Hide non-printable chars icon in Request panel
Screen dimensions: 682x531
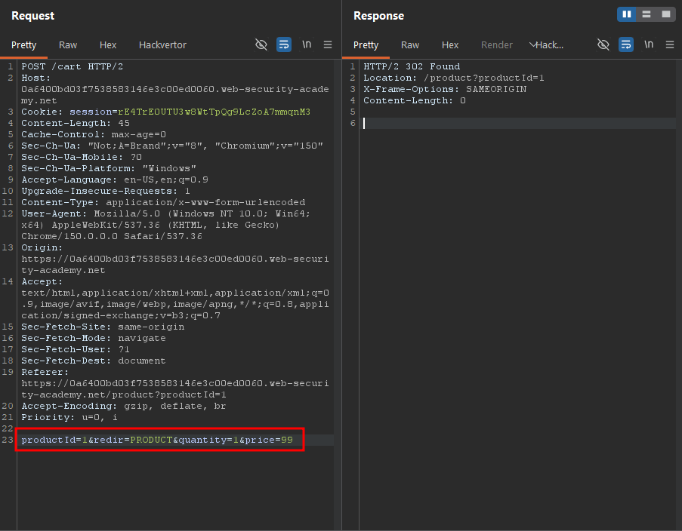point(261,45)
